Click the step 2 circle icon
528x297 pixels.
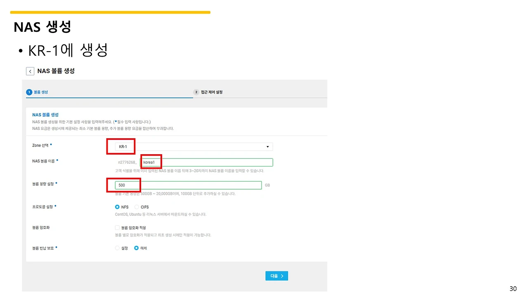196,92
